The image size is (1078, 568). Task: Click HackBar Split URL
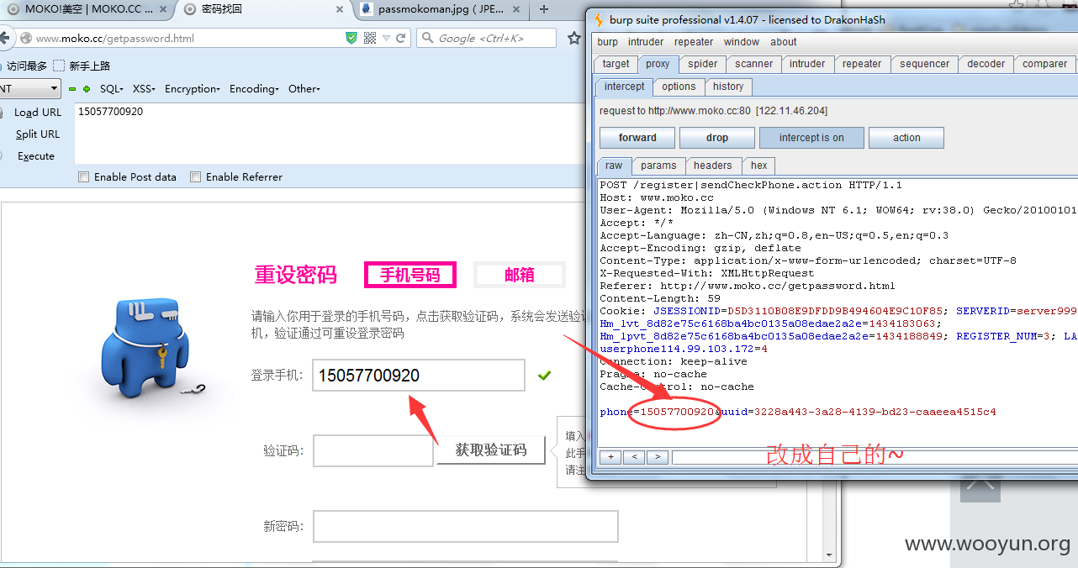pos(38,134)
